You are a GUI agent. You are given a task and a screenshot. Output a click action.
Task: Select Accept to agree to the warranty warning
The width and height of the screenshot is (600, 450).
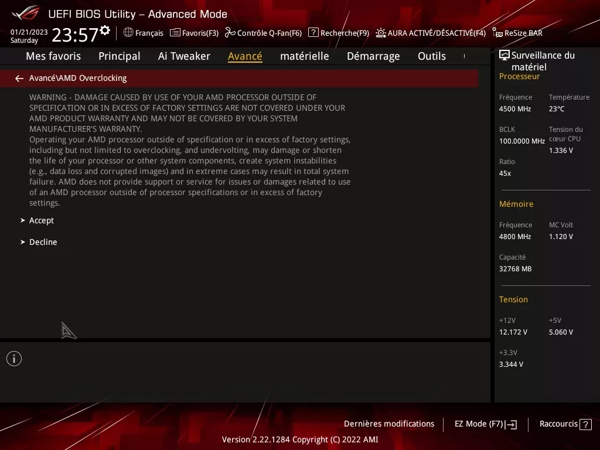[41, 220]
